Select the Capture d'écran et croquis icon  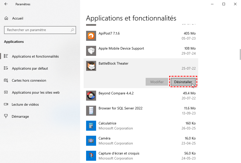coord(91,156)
